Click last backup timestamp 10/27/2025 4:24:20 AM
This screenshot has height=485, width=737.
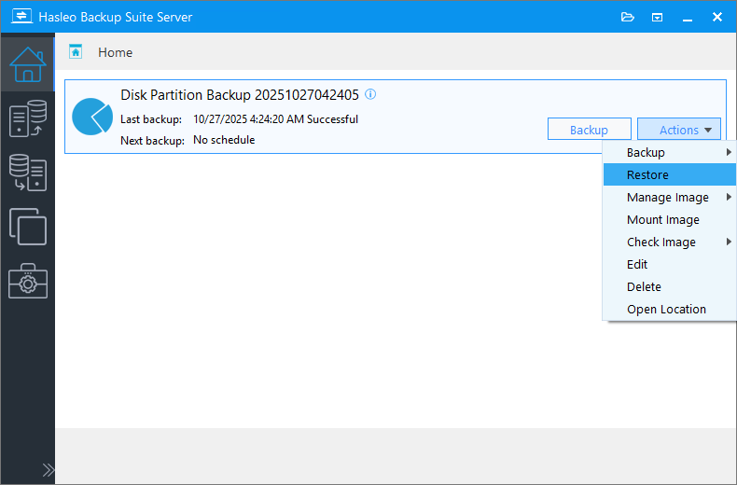[249, 119]
